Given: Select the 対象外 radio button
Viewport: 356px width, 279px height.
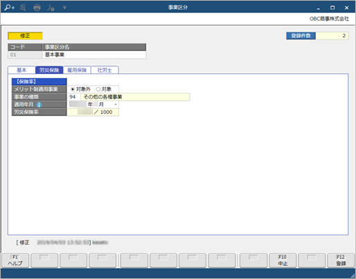Looking at the screenshot, I should [x=73, y=89].
